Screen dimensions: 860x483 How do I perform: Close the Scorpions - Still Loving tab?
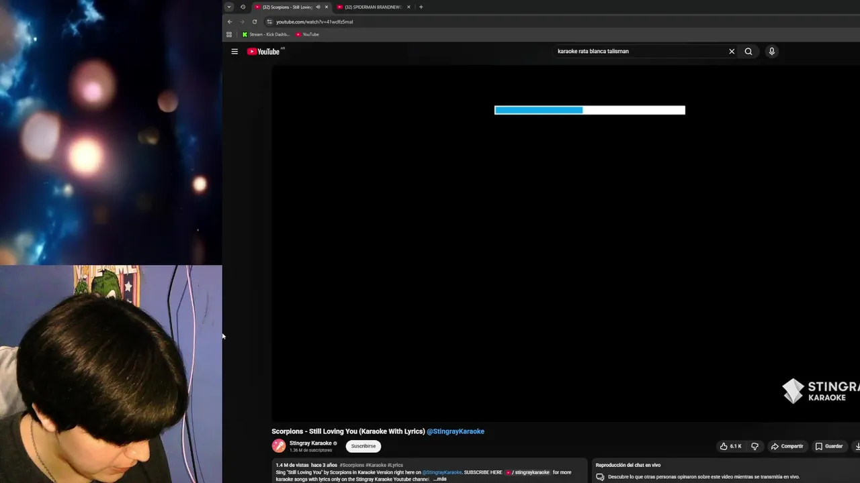tap(327, 7)
